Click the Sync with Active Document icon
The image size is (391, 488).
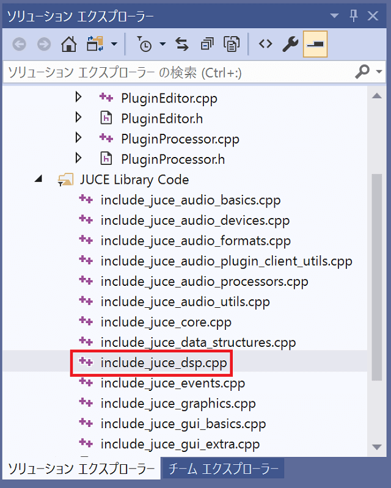click(182, 44)
